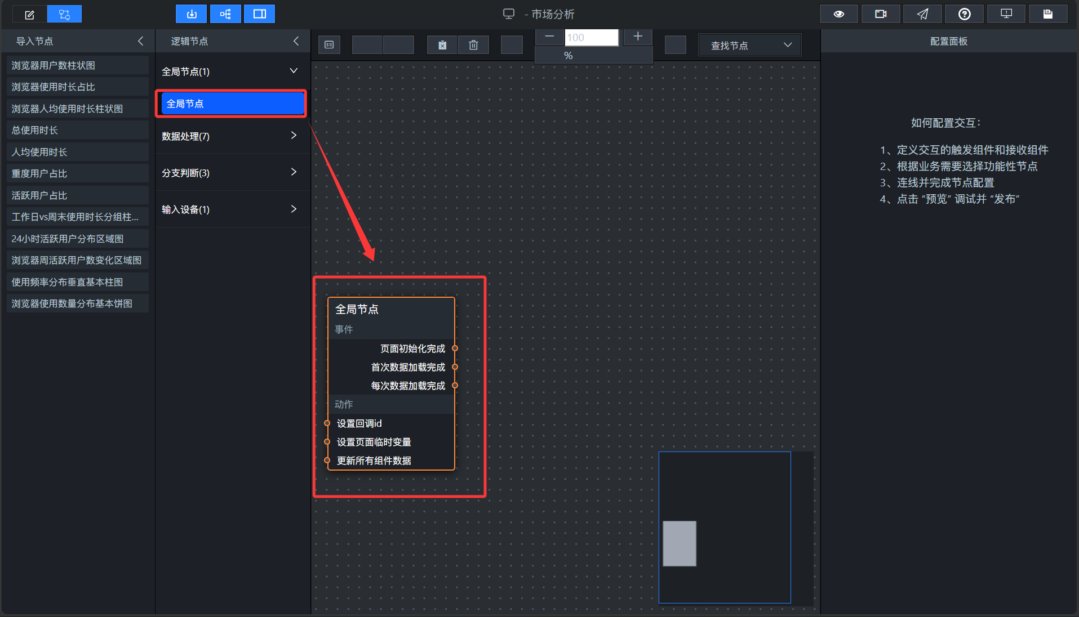
Task: Expand the 数据处理(7) group
Action: pos(294,136)
